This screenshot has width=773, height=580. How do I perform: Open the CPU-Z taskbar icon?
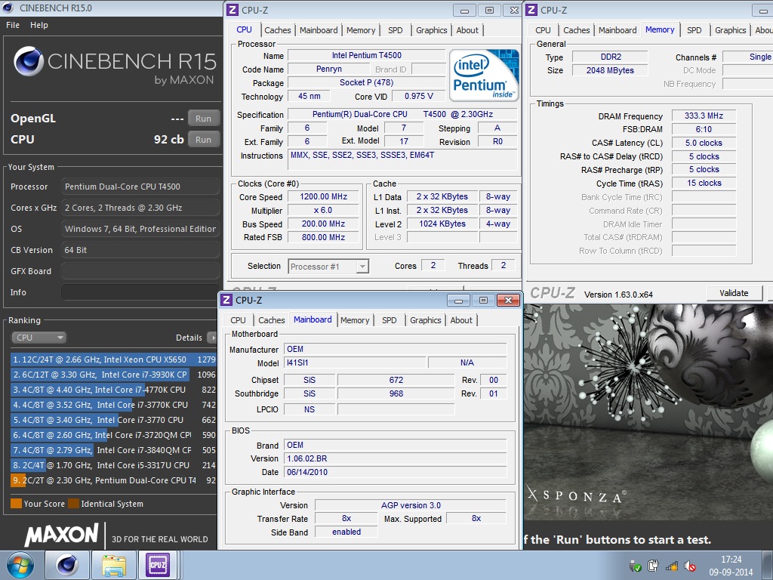point(157,565)
